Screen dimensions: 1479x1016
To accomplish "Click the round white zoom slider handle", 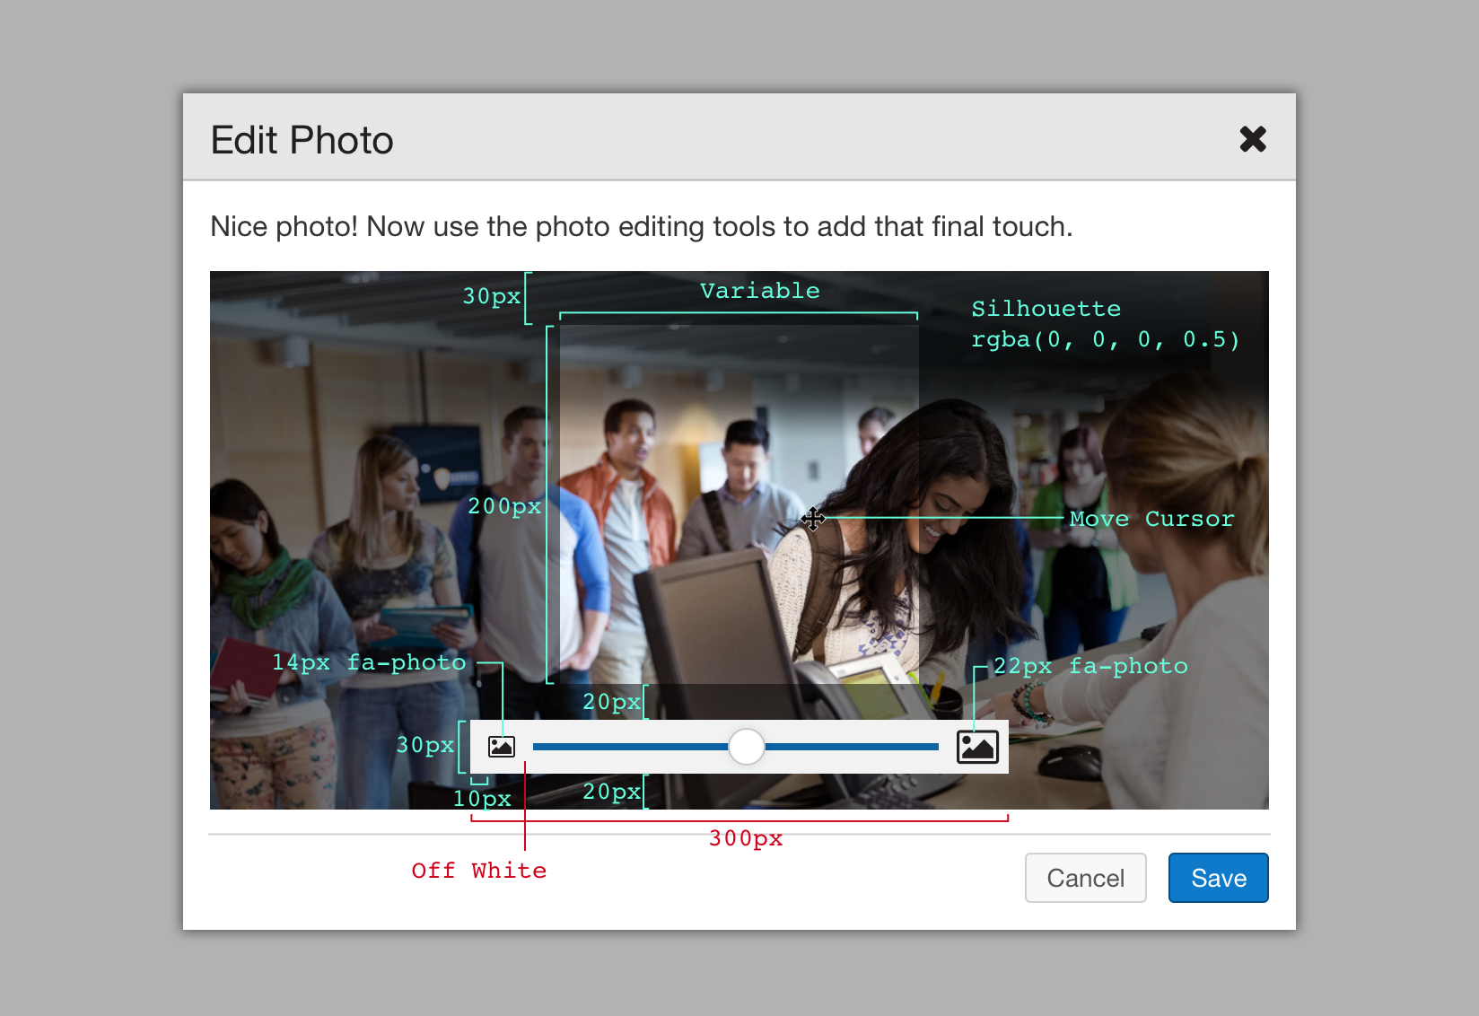I will point(746,746).
